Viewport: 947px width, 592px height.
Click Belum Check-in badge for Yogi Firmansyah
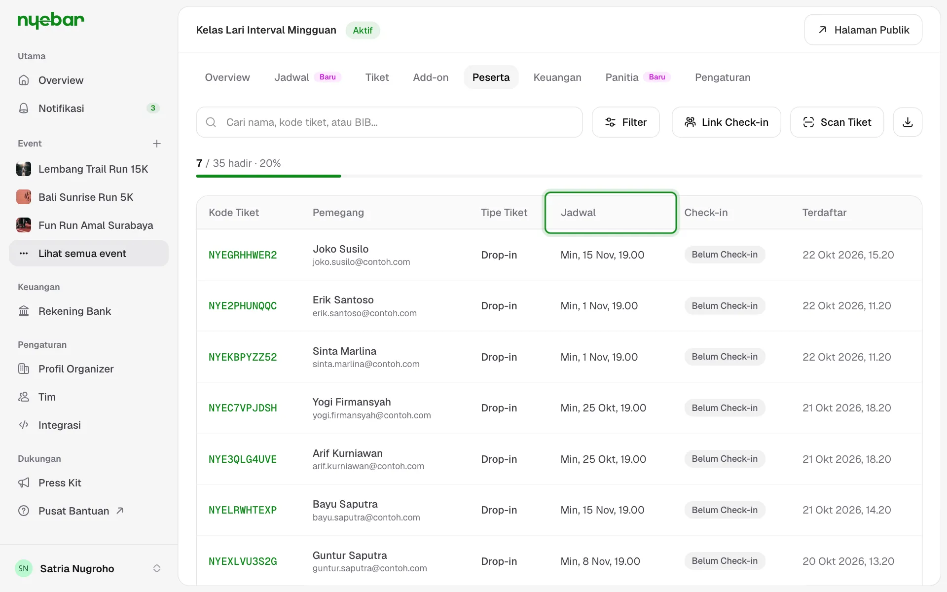(x=725, y=408)
